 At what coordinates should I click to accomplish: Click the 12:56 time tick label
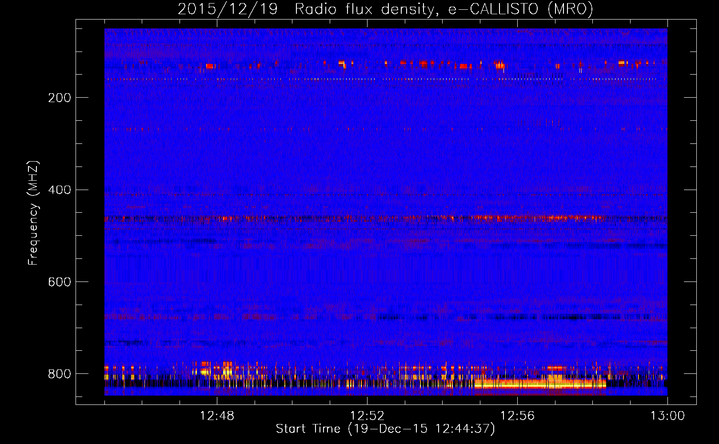pyautogui.click(x=517, y=416)
